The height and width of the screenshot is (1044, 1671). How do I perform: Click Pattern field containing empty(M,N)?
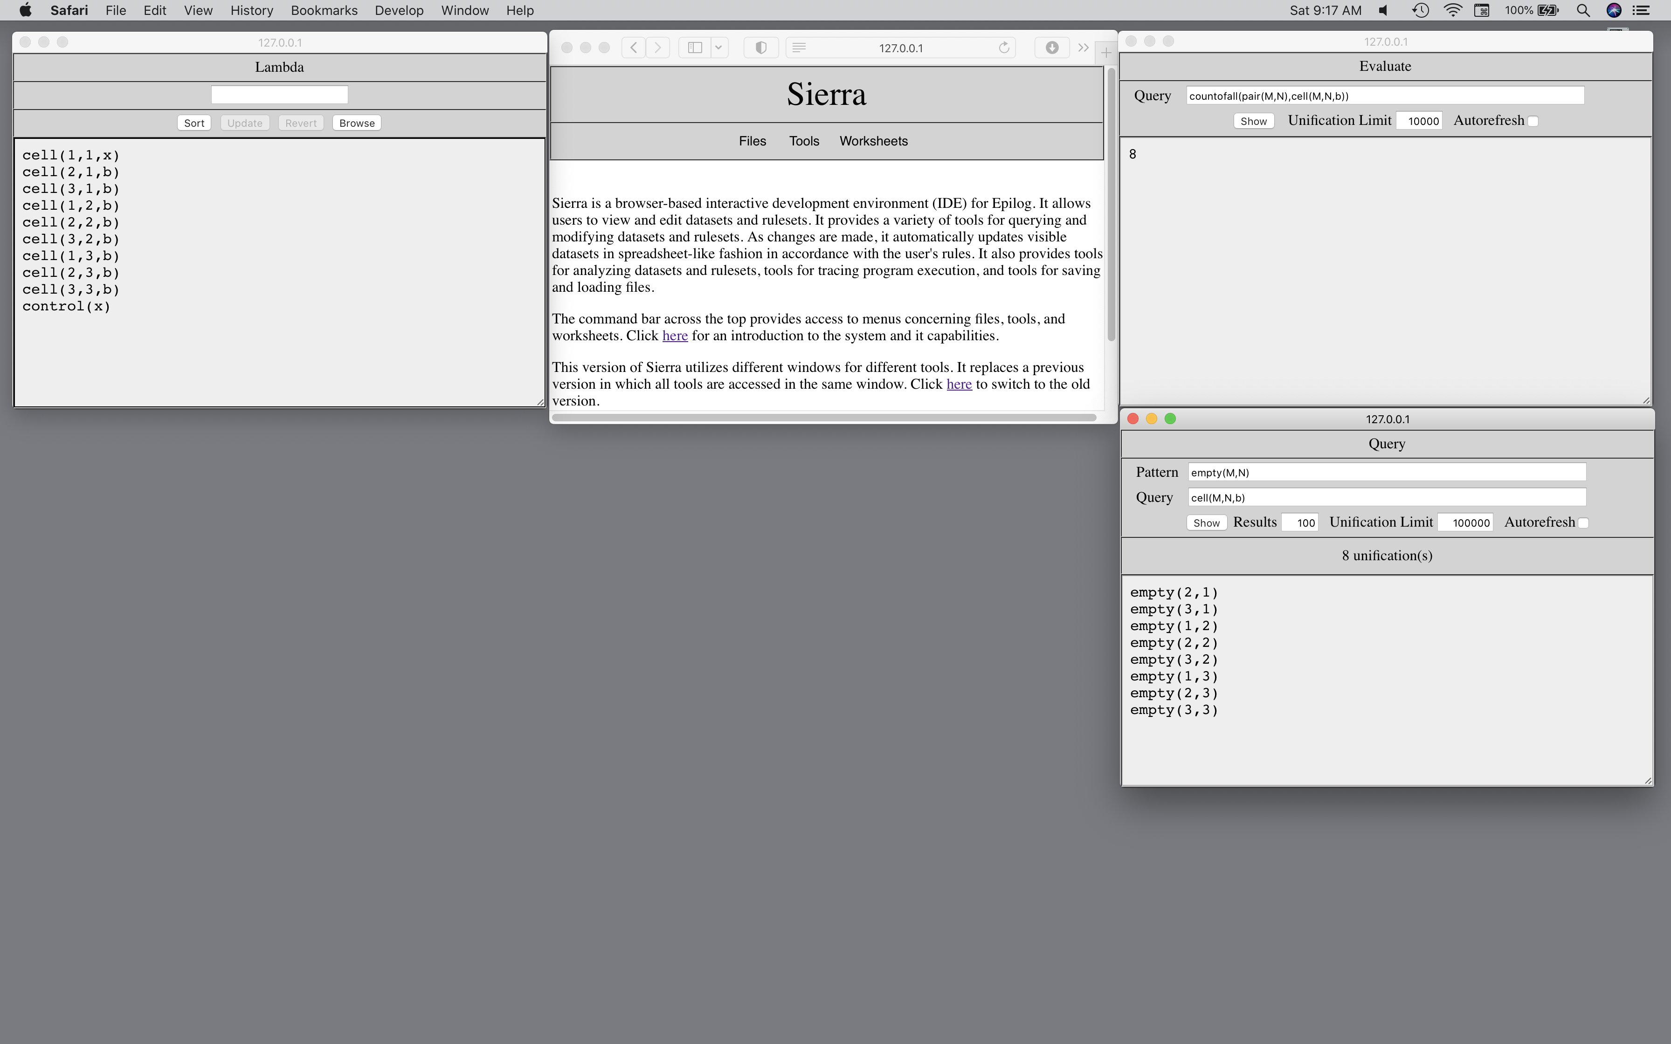point(1387,472)
